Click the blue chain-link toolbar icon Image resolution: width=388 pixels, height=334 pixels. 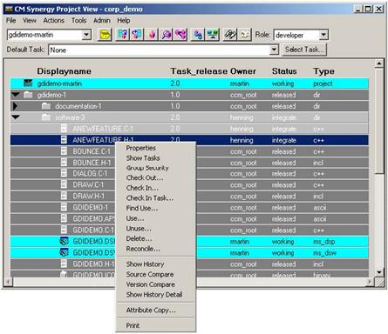198,35
